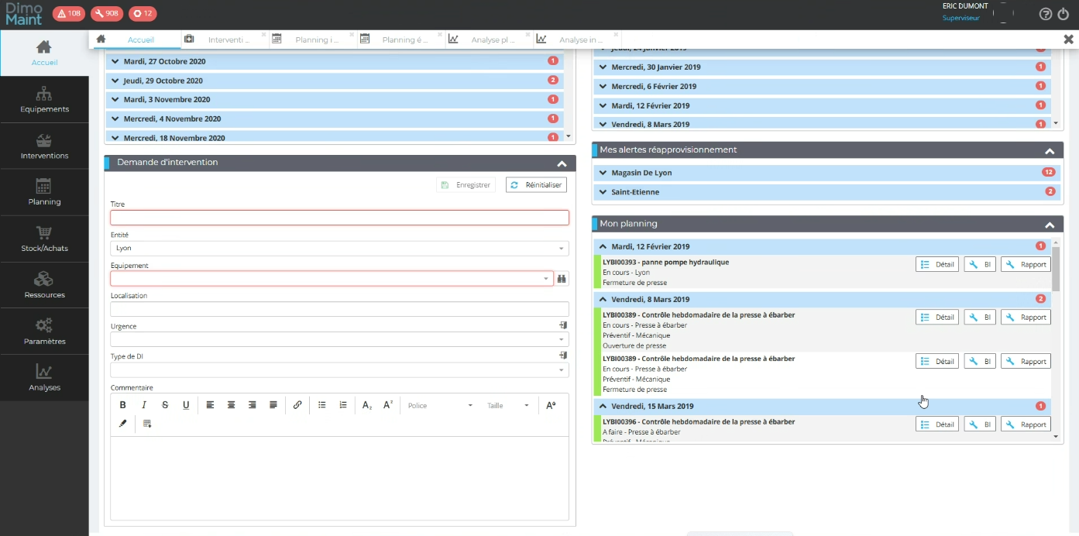Toggle bold formatting in comment editor
1079x536 pixels.
coord(122,405)
